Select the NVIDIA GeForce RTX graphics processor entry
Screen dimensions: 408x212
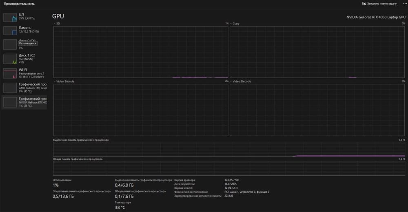point(24,102)
